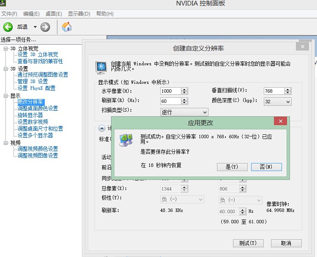This screenshot has height=257, width=317.
Task: Open 查看与游戏的兼容性 link
Action: tap(40, 61)
